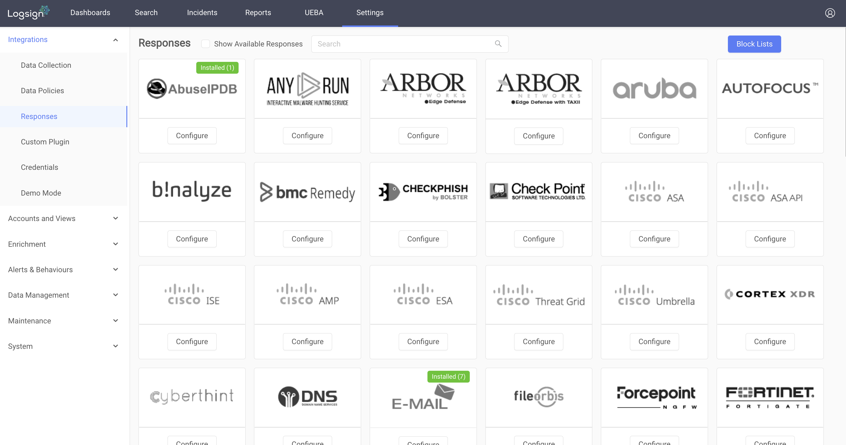The height and width of the screenshot is (445, 846).
Task: Go to the Search tab
Action: click(146, 12)
